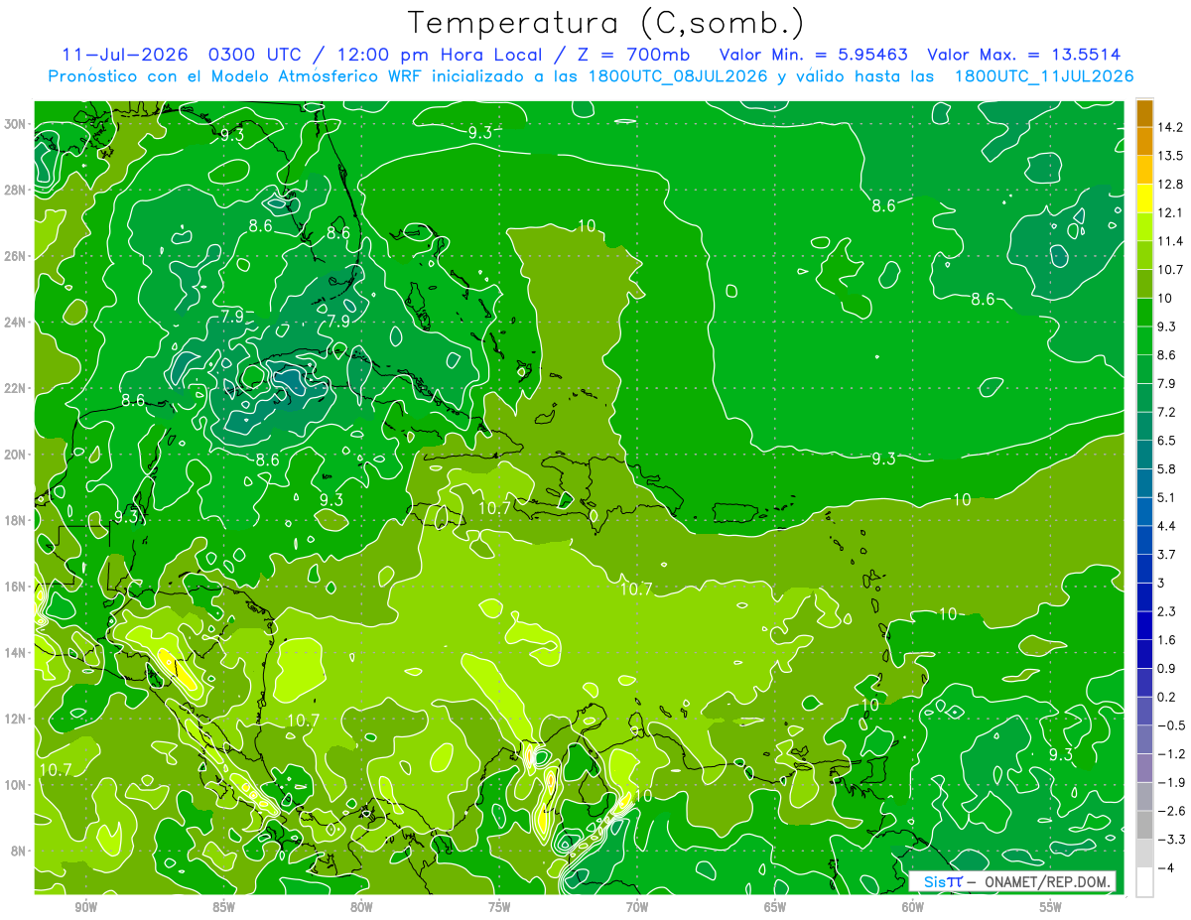
Task: Click the 11.4 value on color scale
Action: click(x=1168, y=241)
